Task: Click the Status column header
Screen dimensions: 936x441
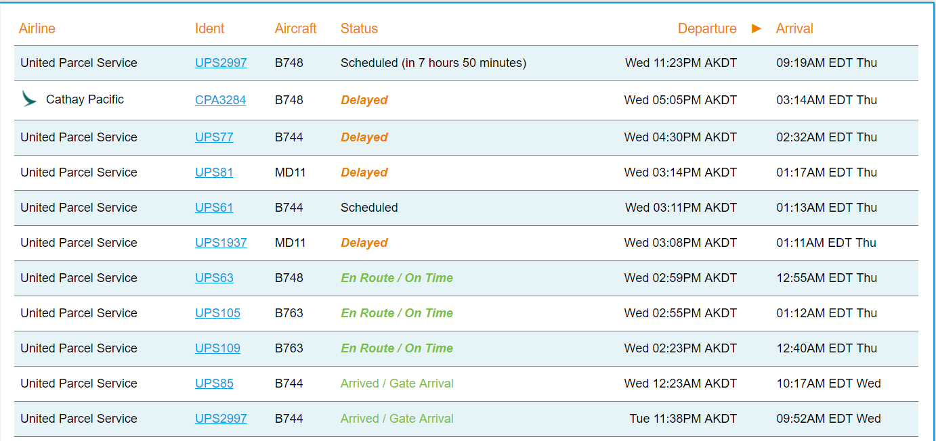Action: 359,28
